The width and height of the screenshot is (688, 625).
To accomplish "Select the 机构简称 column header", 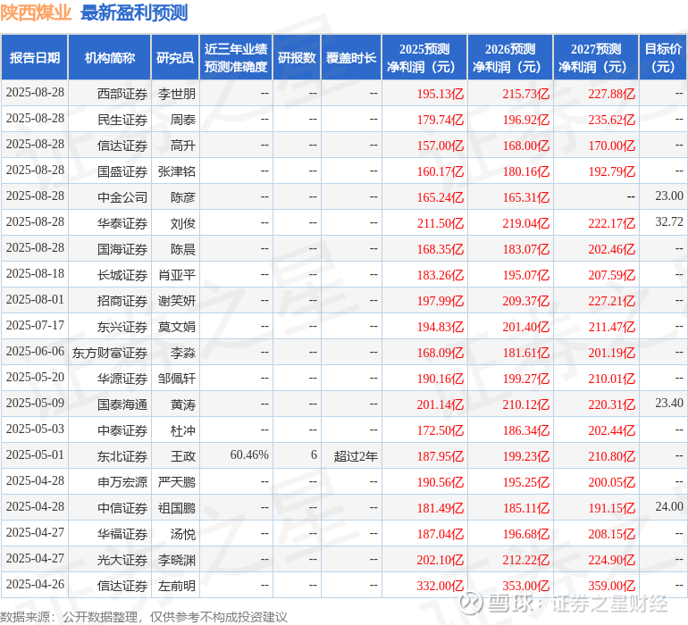I will 110,58.
